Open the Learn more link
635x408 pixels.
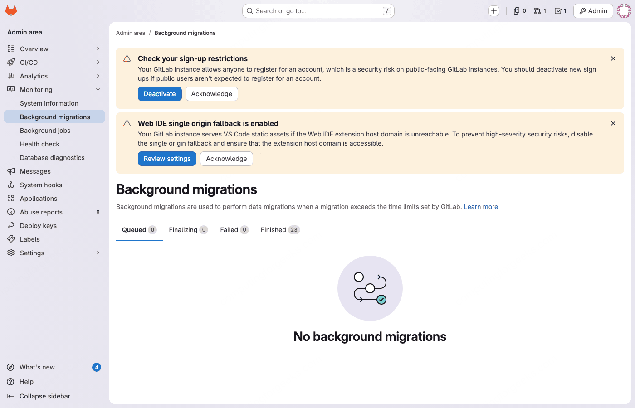click(480, 207)
